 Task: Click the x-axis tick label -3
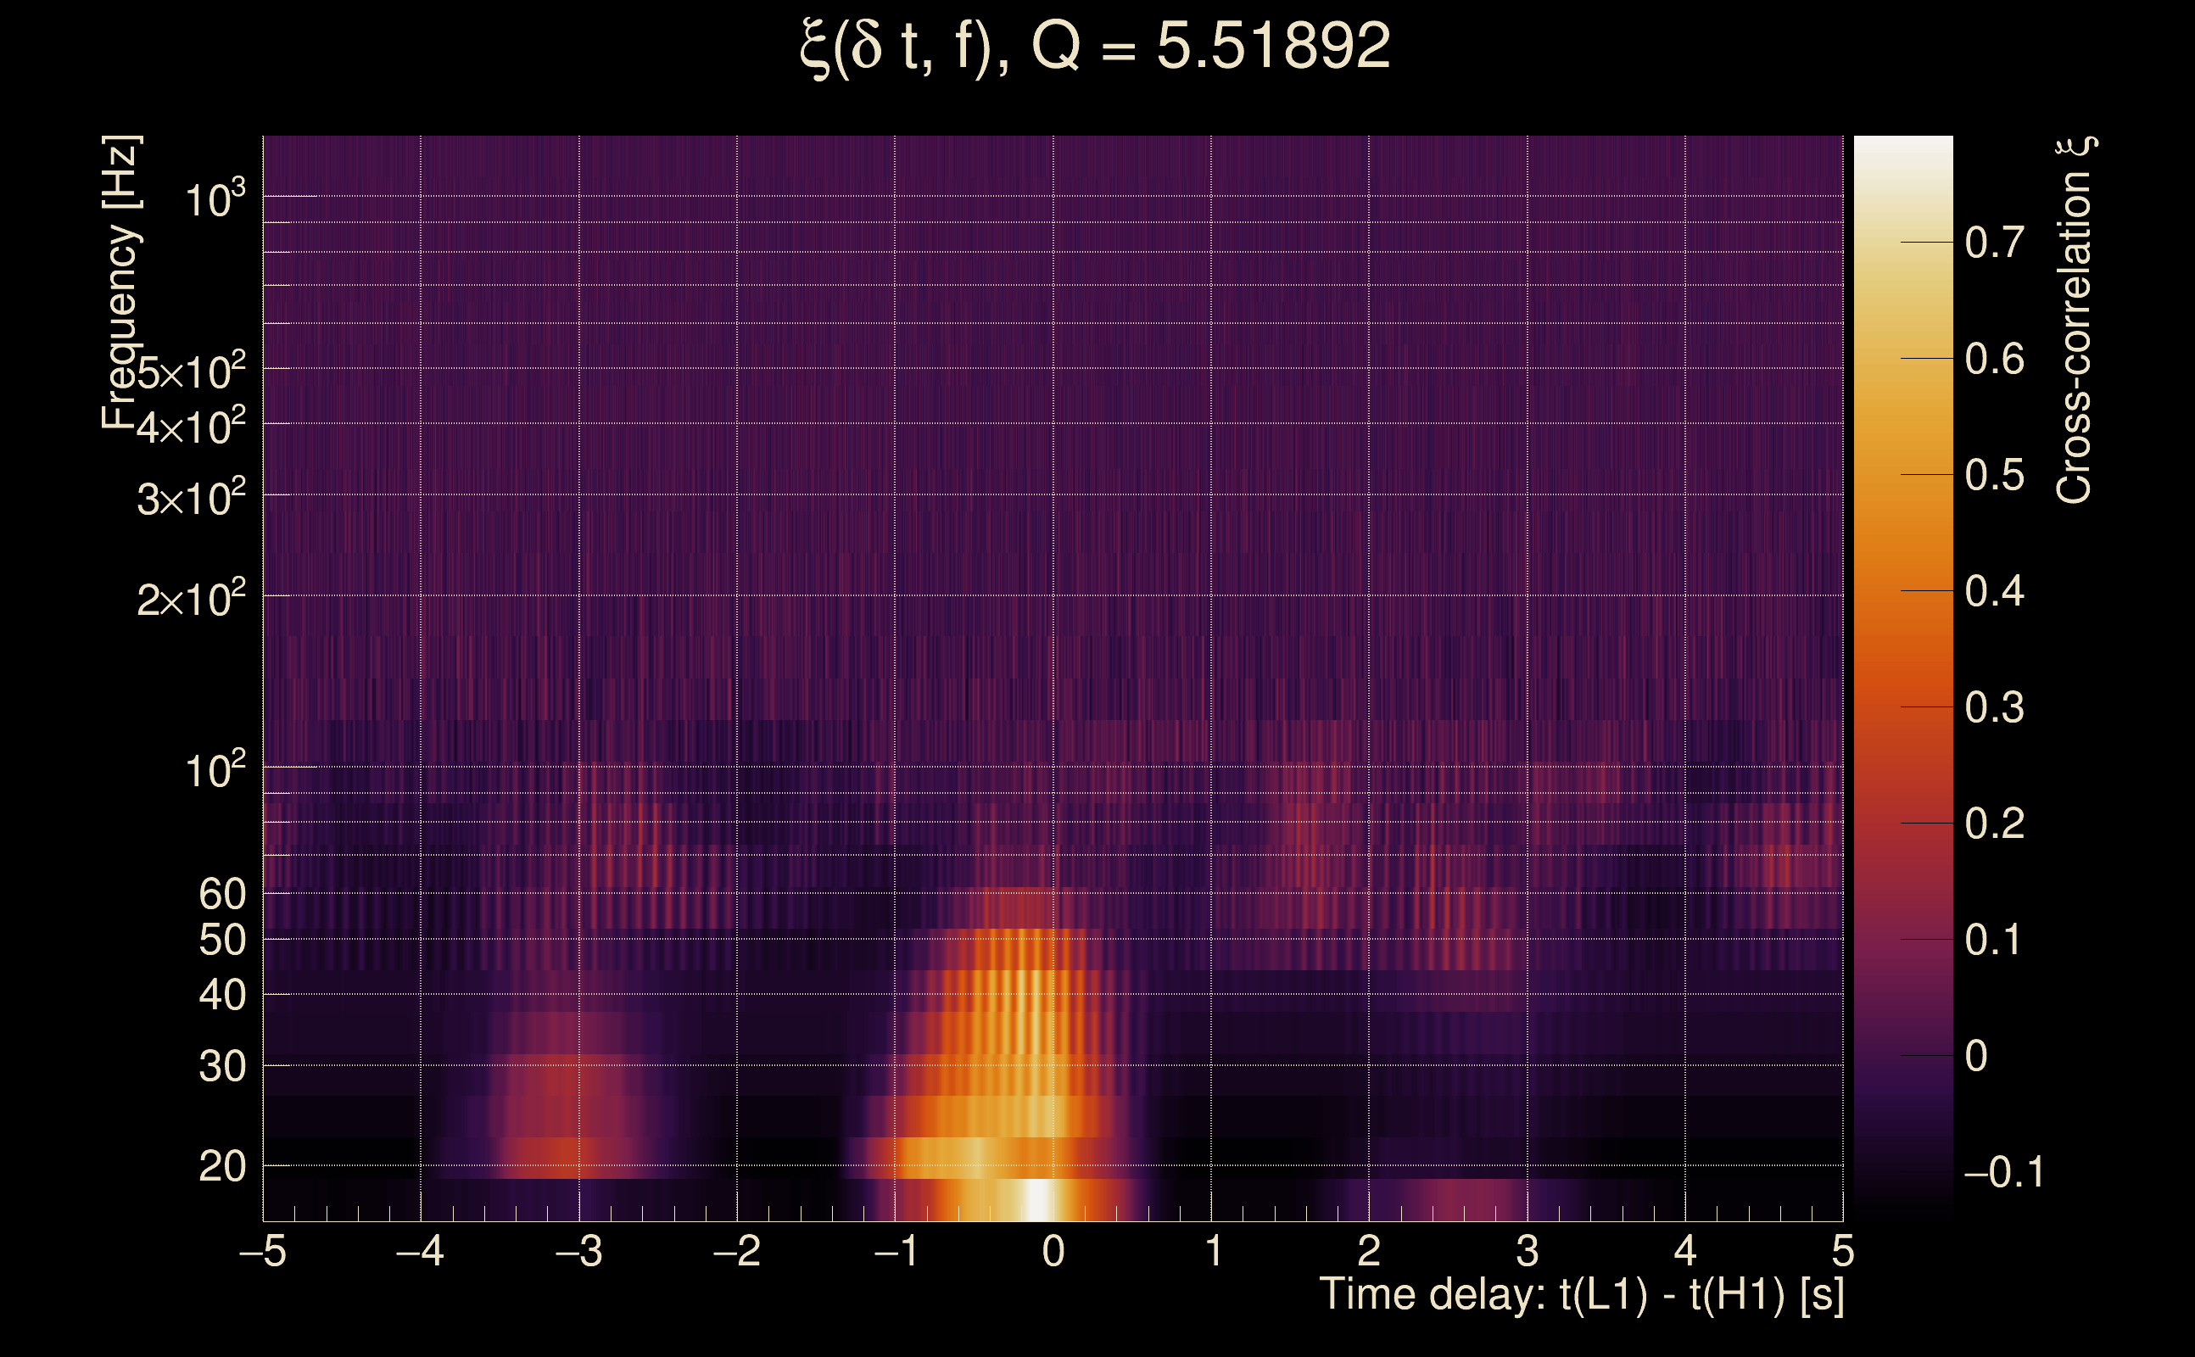click(x=578, y=1251)
